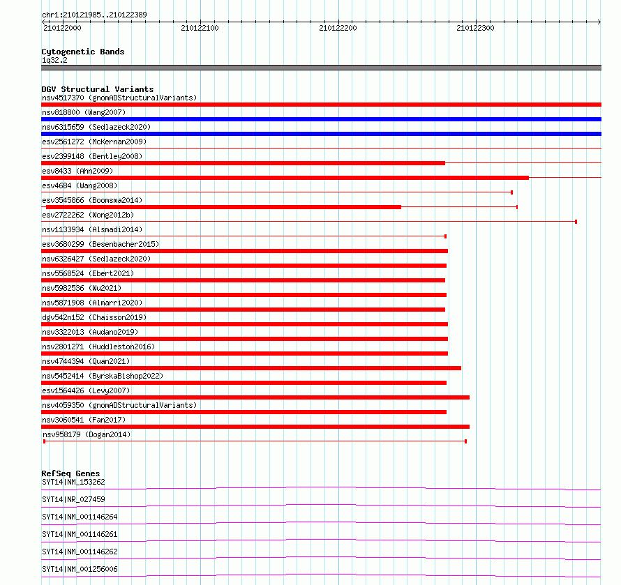Select esv2722262 (Wong2012b) variant label

88,215
